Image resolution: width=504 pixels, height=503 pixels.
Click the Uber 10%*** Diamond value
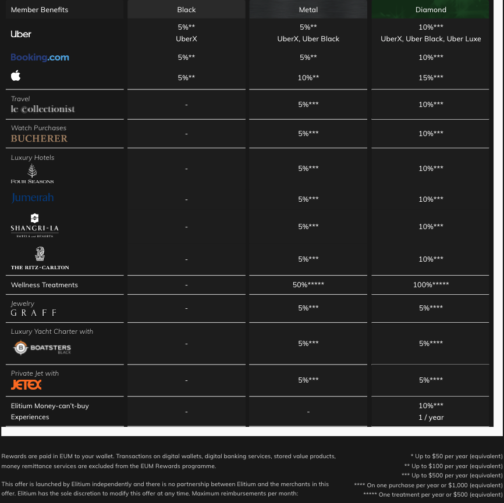pyautogui.click(x=431, y=27)
